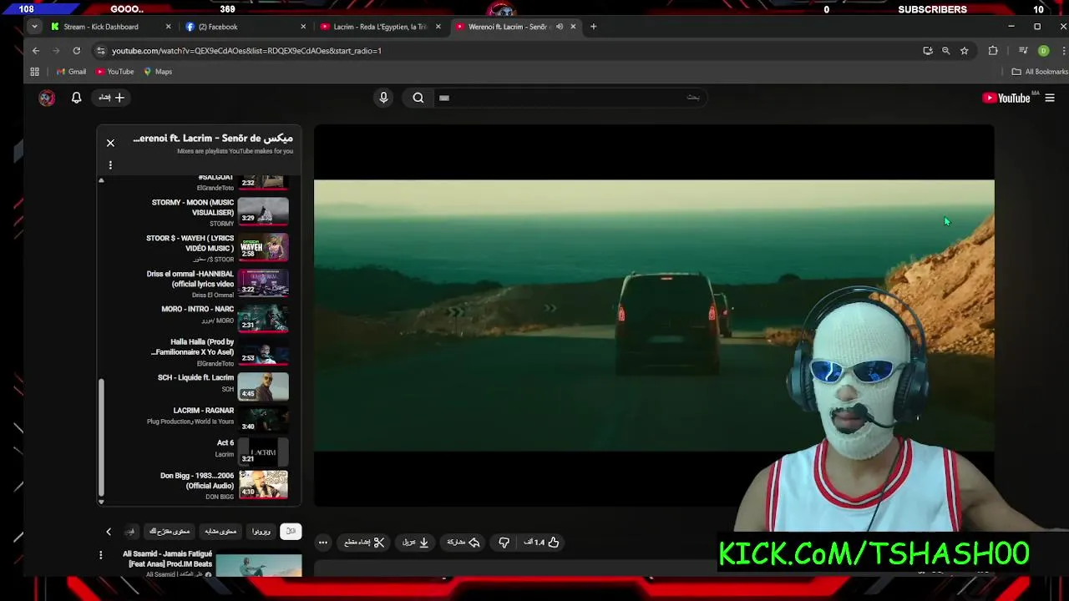The height and width of the screenshot is (601, 1069).
Task: Dislike the video with thumbs down
Action: [x=504, y=543]
